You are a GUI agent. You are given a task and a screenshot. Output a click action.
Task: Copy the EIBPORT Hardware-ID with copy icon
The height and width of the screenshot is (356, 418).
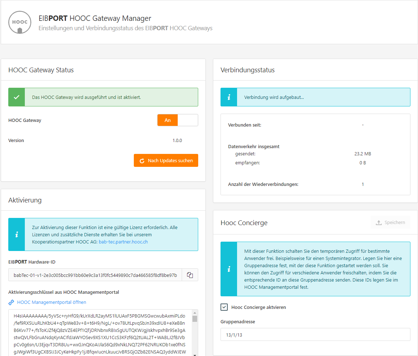pyautogui.click(x=190, y=275)
